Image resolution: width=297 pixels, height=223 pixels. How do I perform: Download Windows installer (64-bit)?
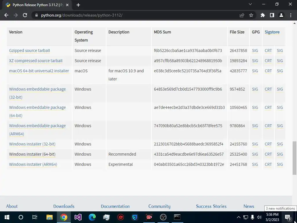point(32,154)
